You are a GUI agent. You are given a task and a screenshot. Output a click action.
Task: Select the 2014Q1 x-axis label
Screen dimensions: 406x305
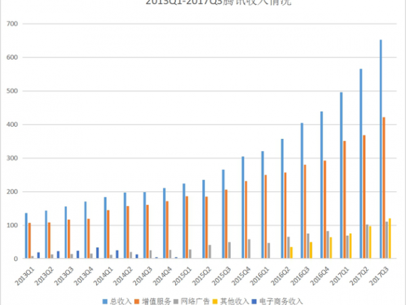tap(104, 276)
